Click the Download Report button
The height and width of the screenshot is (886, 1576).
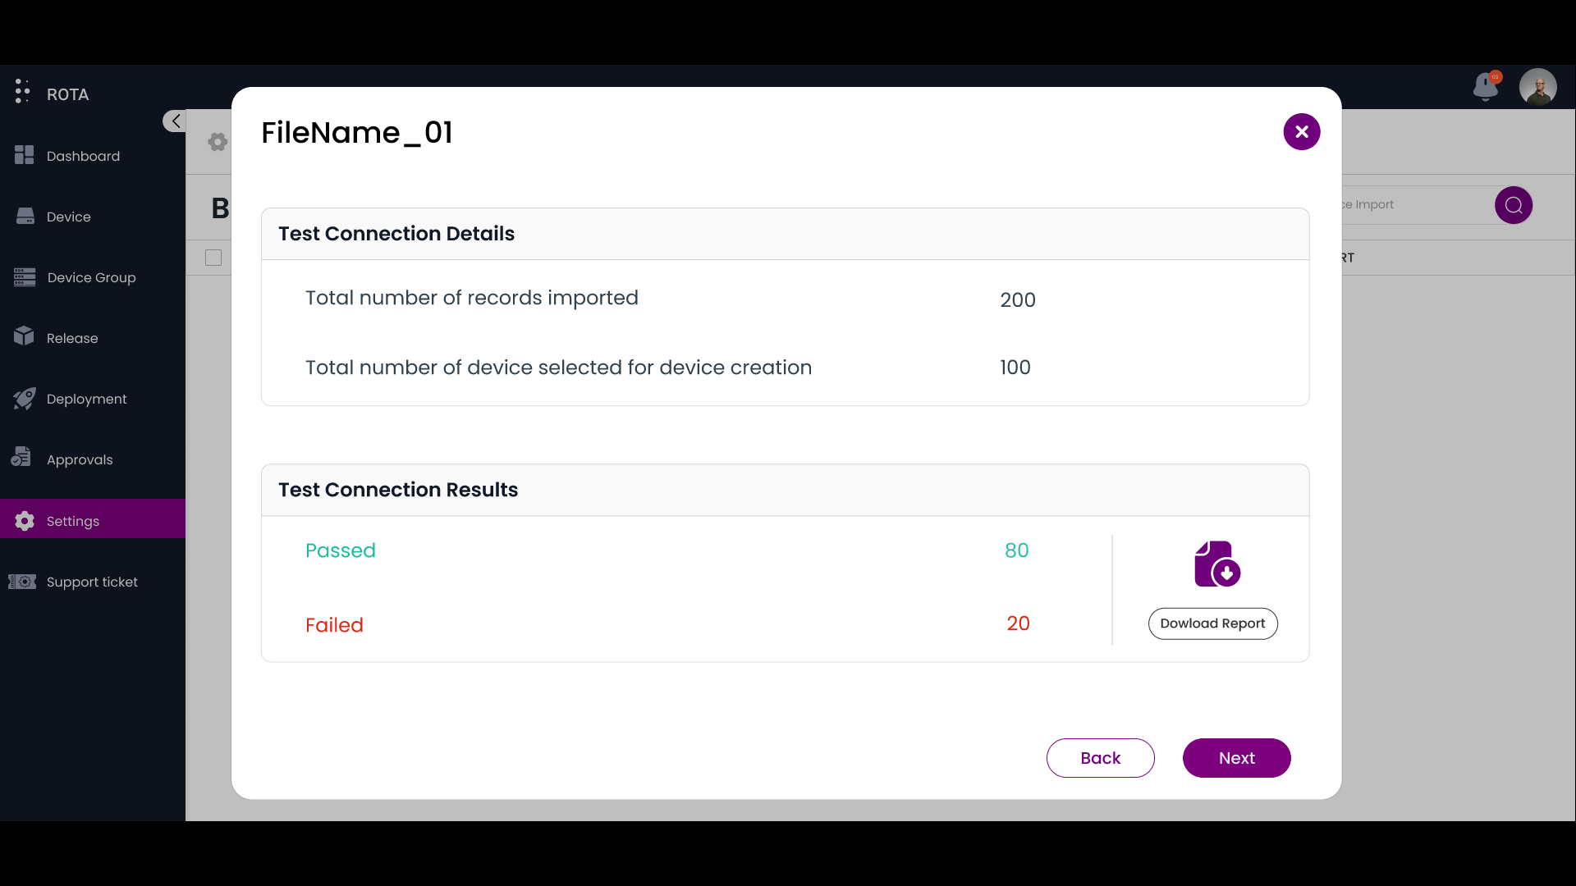click(x=1212, y=623)
